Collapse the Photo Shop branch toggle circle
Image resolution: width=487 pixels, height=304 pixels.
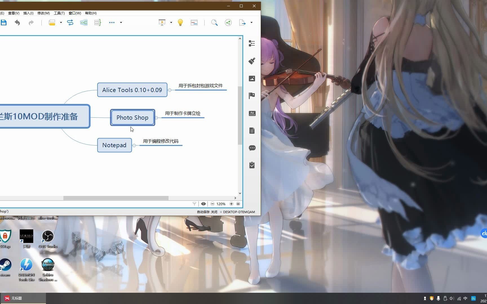coord(156,118)
